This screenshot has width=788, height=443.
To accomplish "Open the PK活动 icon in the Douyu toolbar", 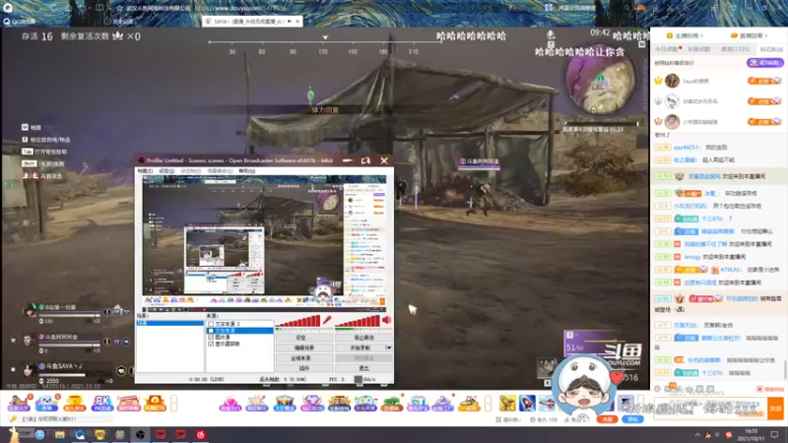I will coord(101,403).
